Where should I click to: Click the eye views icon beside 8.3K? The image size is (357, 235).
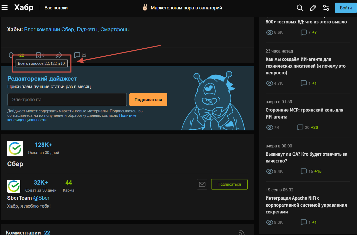tap(269, 222)
